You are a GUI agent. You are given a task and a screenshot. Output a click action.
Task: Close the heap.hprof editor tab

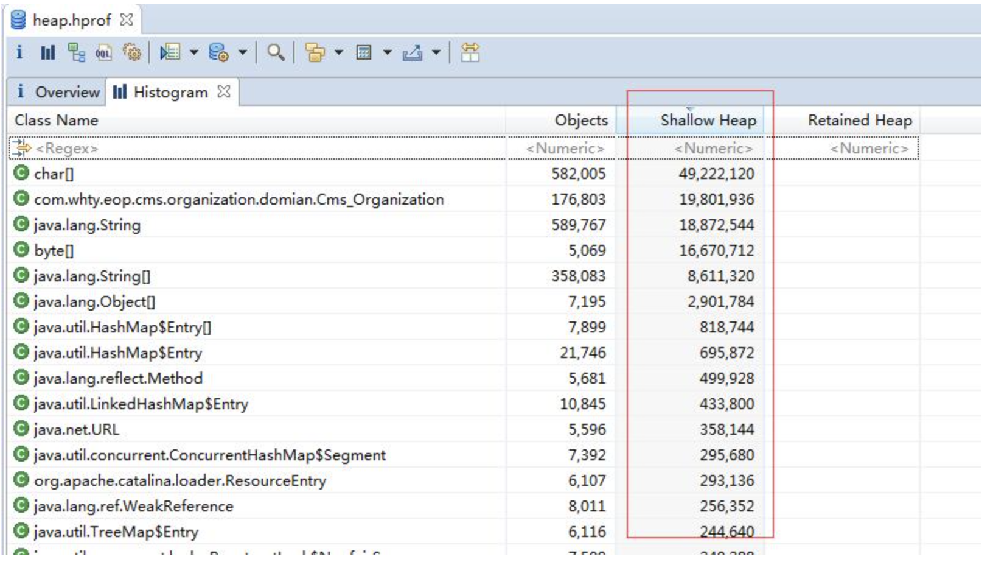126,19
